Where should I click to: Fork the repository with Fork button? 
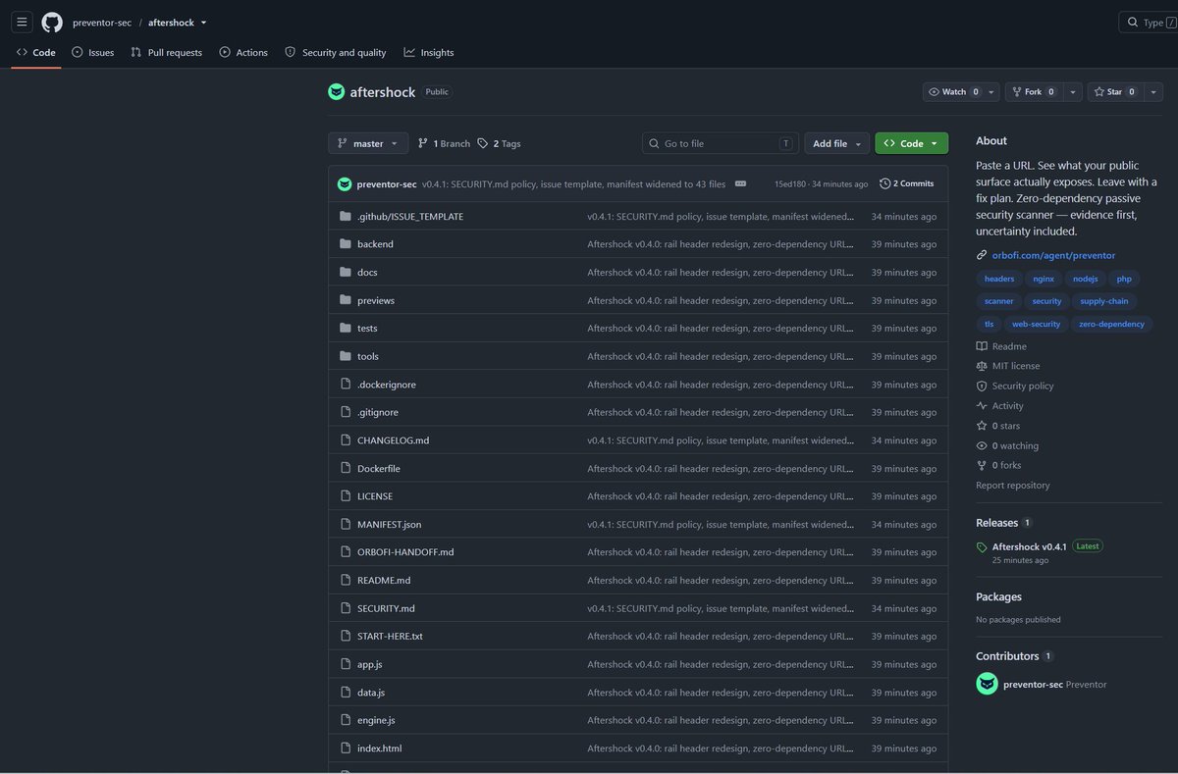coord(1033,92)
